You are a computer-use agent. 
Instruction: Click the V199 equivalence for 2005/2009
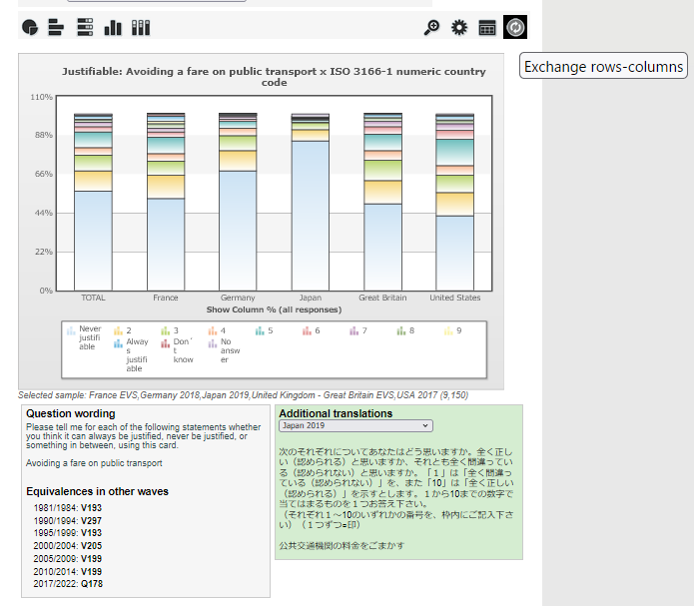tap(91, 559)
